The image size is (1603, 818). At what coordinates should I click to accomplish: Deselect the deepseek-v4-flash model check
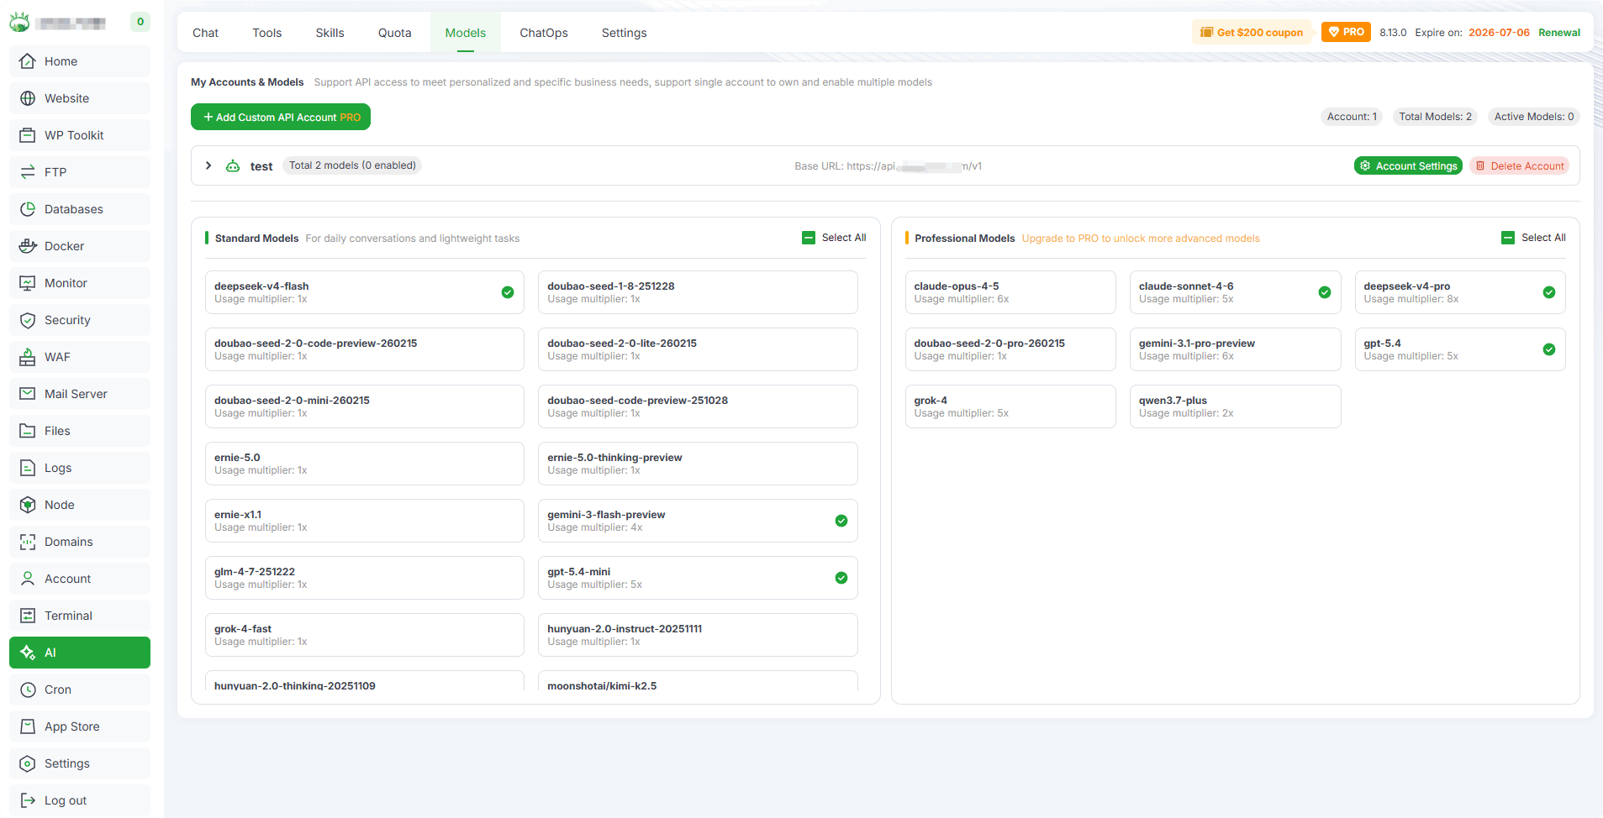click(x=508, y=292)
